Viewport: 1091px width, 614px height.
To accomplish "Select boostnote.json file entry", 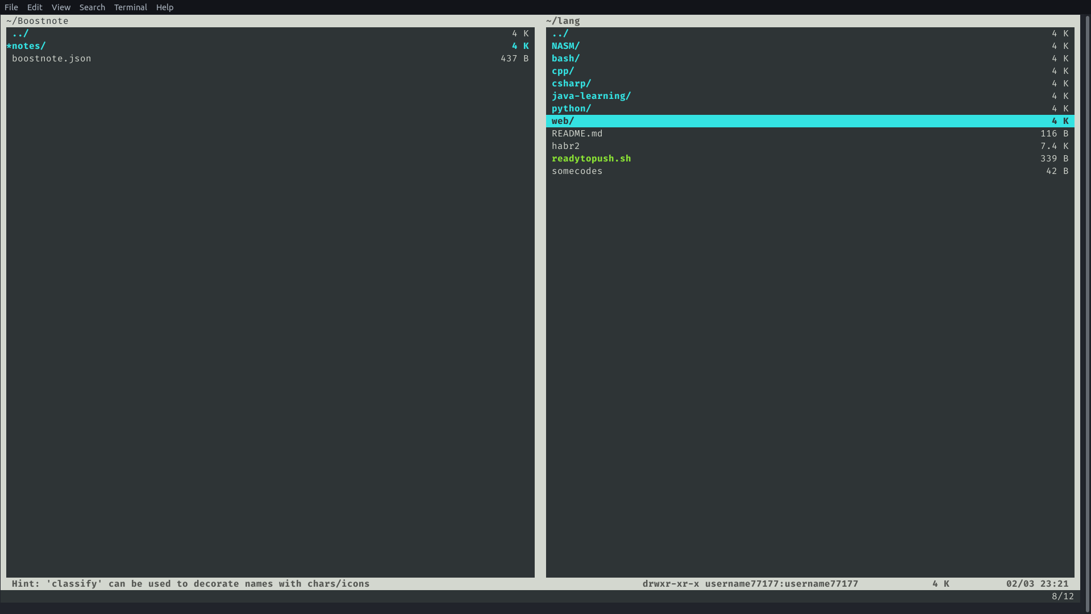I will click(x=51, y=59).
